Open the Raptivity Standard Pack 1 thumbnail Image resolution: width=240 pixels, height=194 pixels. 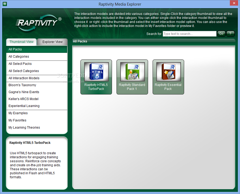[132, 77]
